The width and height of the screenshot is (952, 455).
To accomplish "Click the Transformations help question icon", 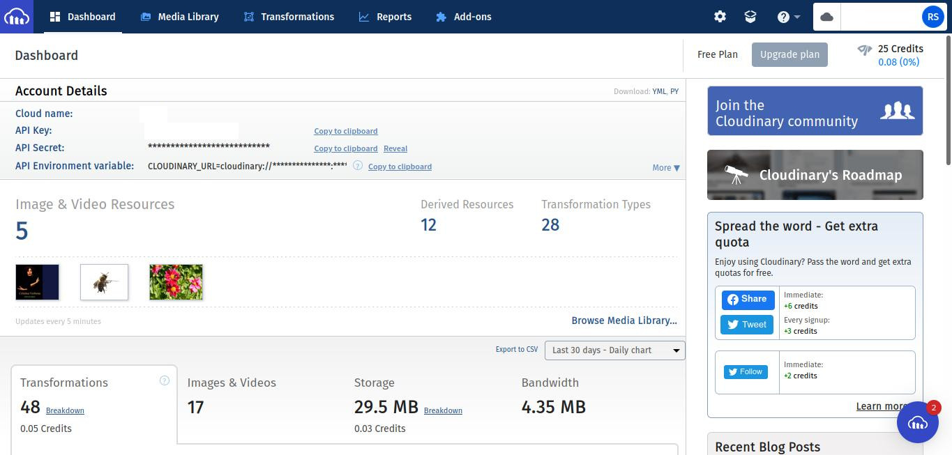I will point(165,380).
